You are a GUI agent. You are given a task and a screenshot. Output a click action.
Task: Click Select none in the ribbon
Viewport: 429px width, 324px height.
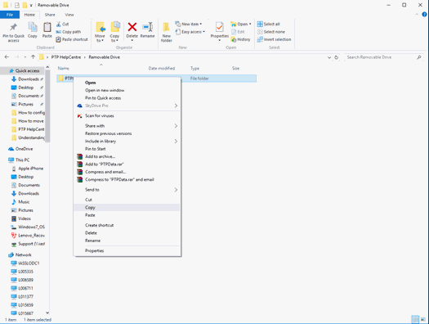(x=271, y=32)
